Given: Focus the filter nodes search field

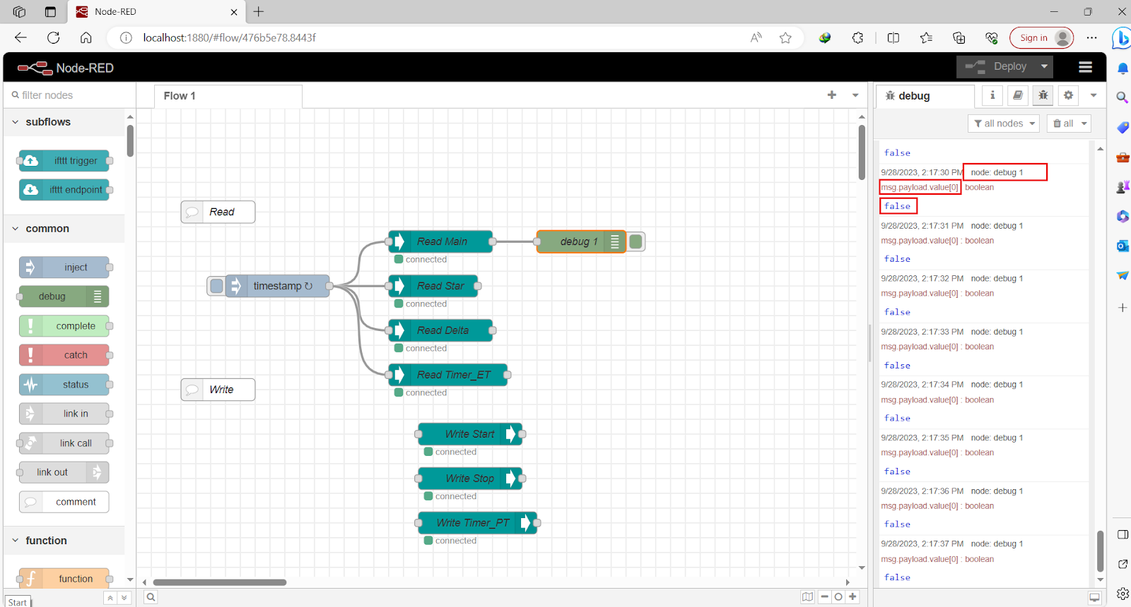Looking at the screenshot, I should pyautogui.click(x=70, y=95).
